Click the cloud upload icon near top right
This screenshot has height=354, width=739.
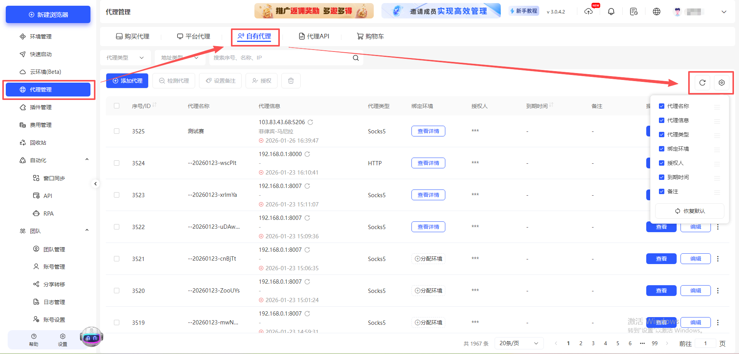point(589,12)
